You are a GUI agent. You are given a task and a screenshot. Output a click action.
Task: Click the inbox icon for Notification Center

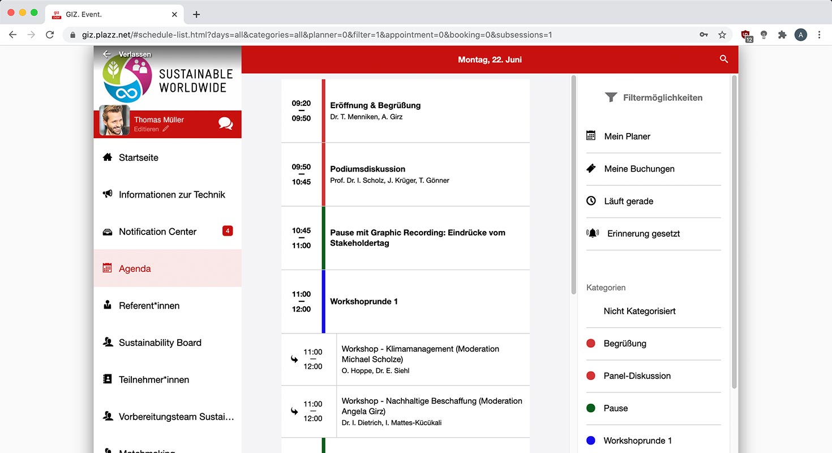click(x=108, y=232)
